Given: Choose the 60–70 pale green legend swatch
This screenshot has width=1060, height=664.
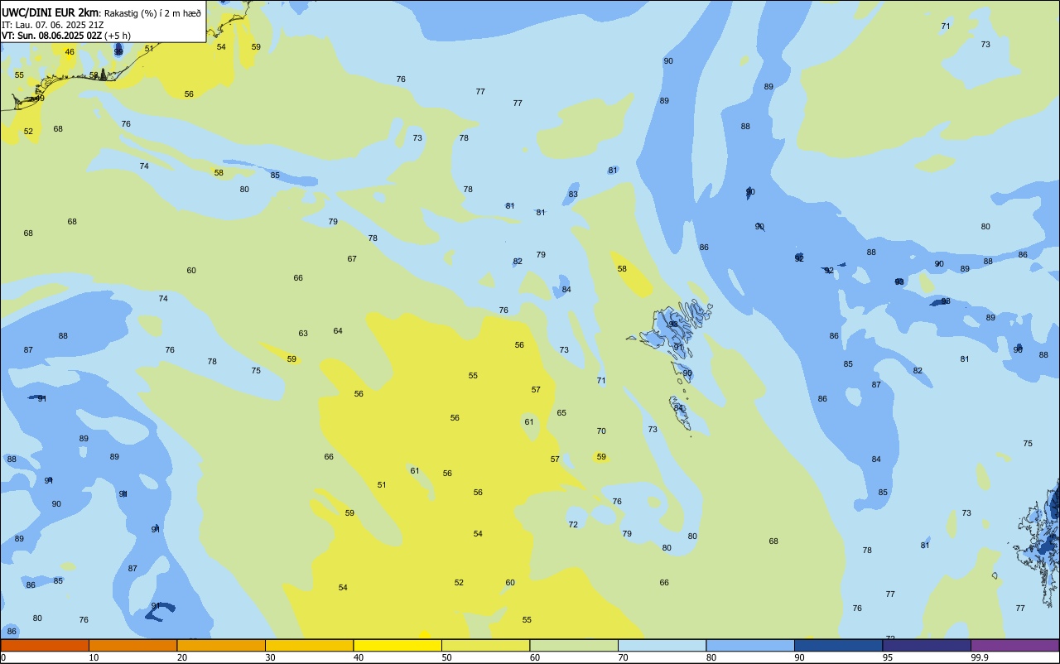Looking at the screenshot, I should pos(574,645).
